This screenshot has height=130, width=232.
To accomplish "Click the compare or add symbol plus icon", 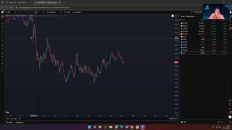I will (x=15, y=12).
